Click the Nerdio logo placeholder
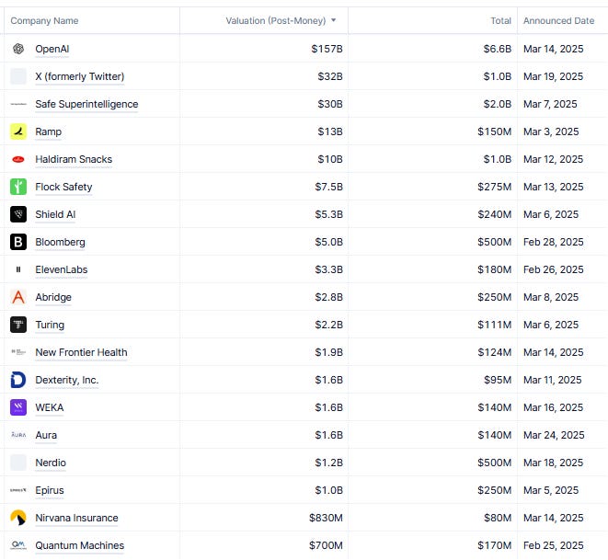The width and height of the screenshot is (608, 560). pyautogui.click(x=18, y=463)
